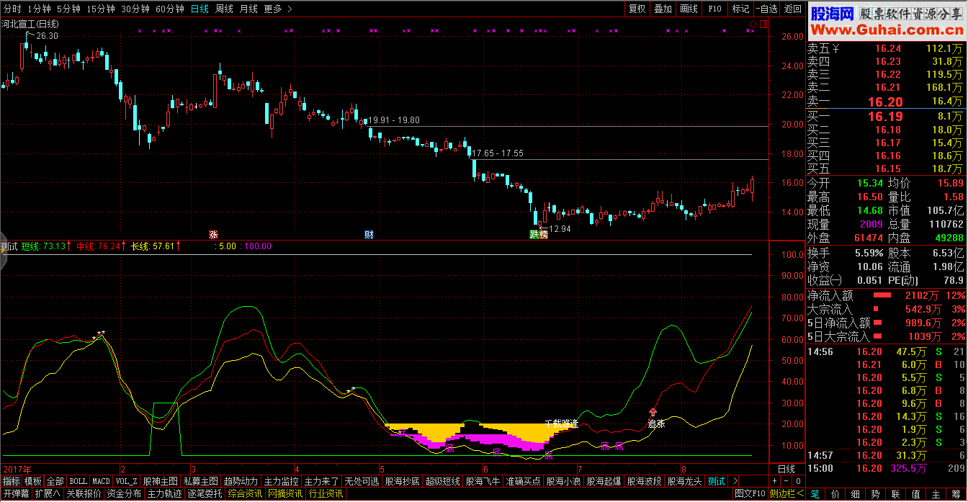Image resolution: width=968 pixels, height=502 pixels.
Task: Click the 涨 marker below the candlesticks
Action: pos(213,234)
